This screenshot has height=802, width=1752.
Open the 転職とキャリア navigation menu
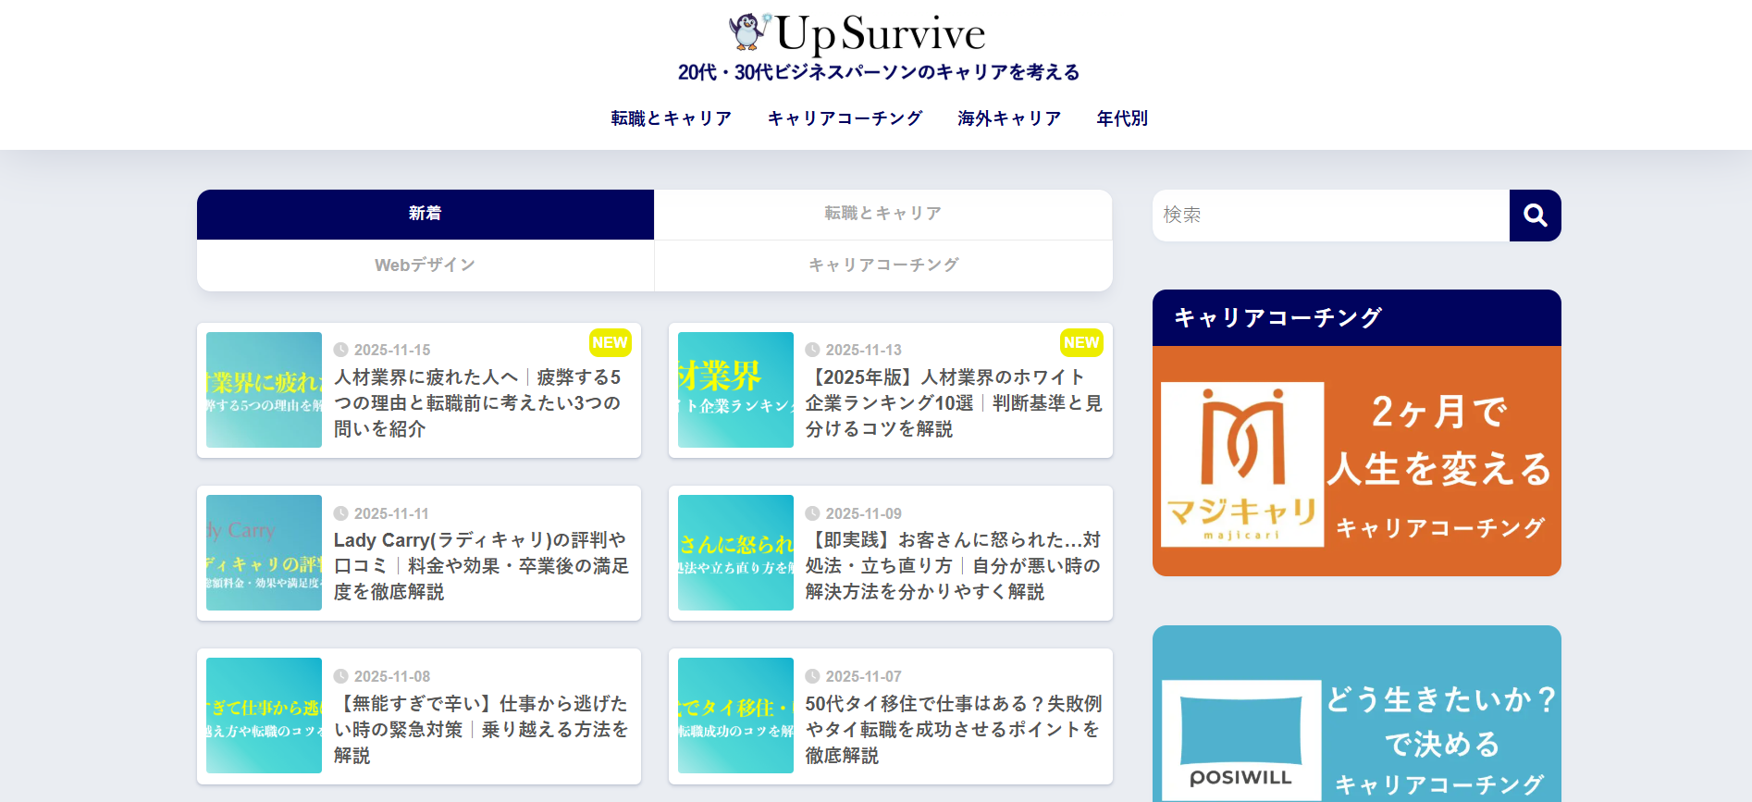tap(671, 118)
